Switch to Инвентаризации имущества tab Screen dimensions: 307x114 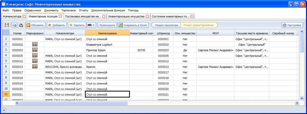pos(126,16)
